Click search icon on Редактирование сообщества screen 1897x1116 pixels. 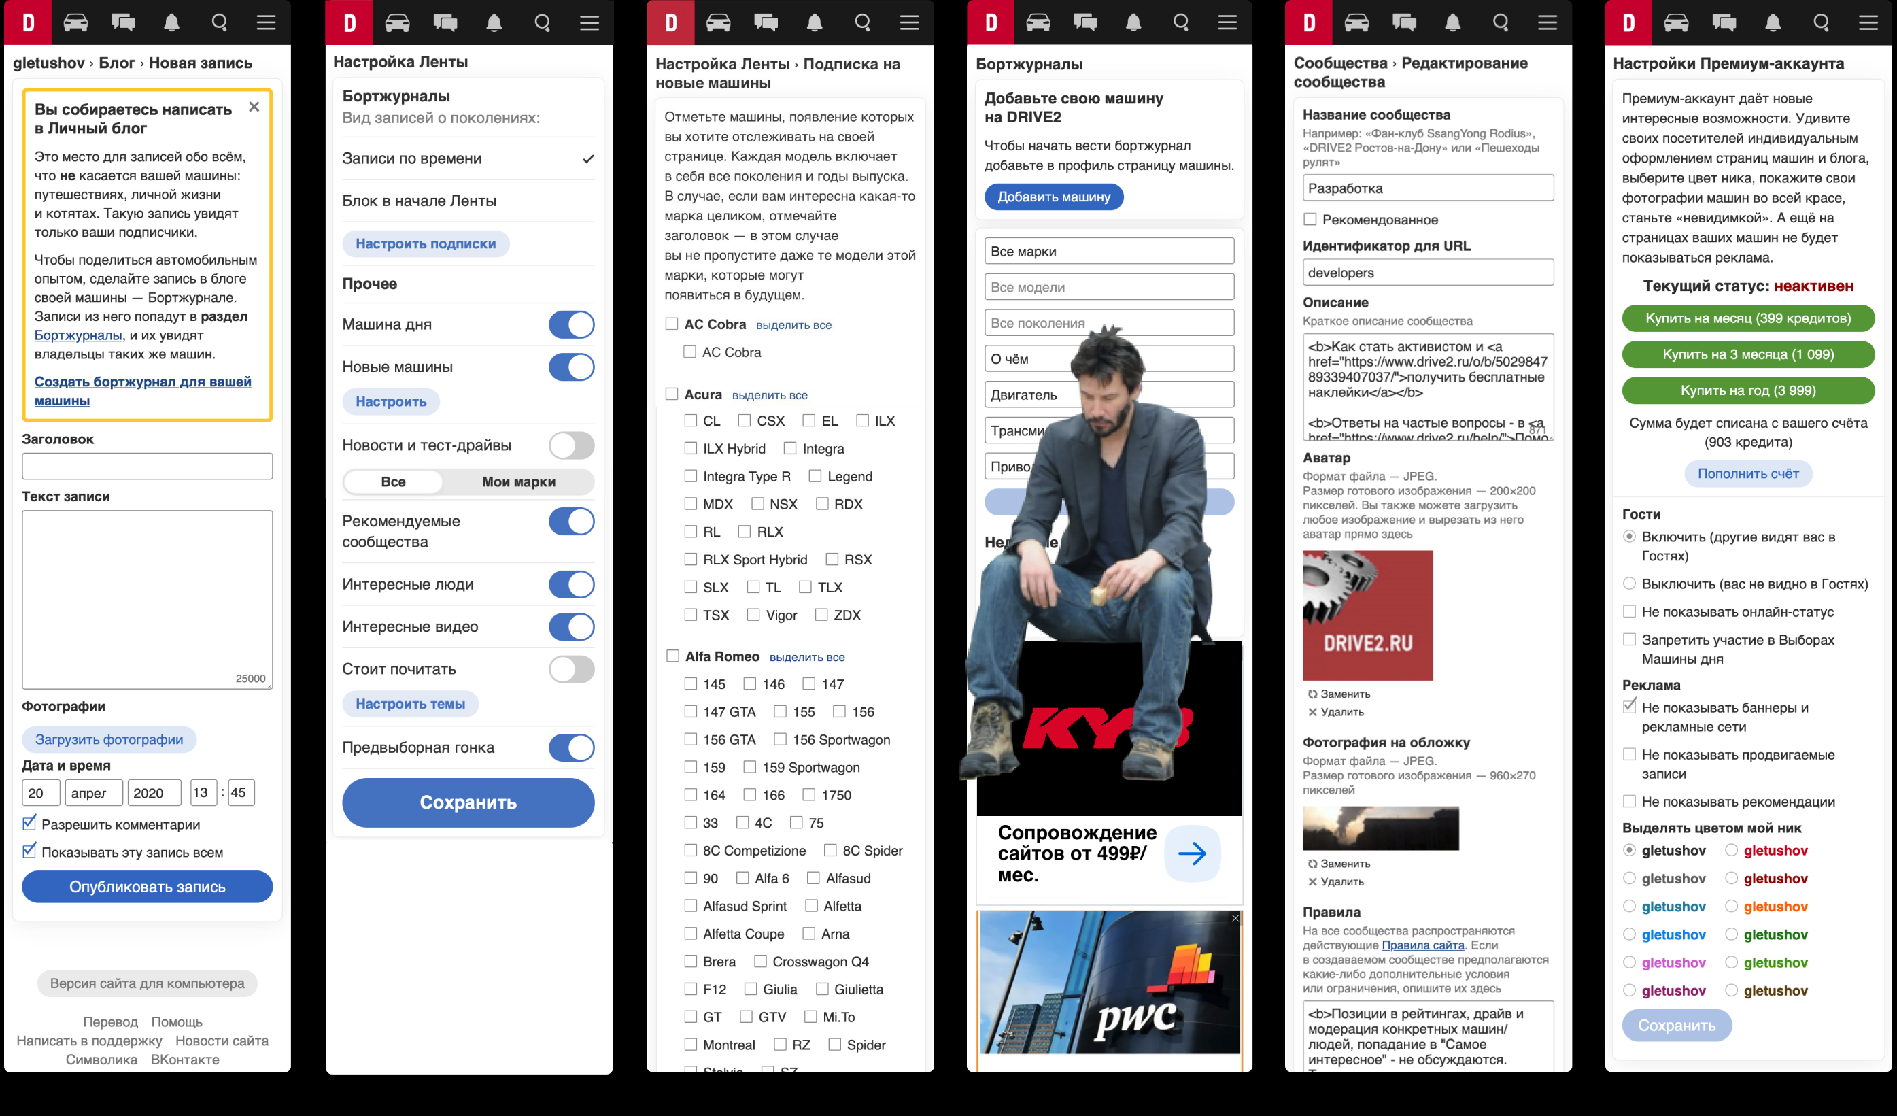pos(1501,22)
